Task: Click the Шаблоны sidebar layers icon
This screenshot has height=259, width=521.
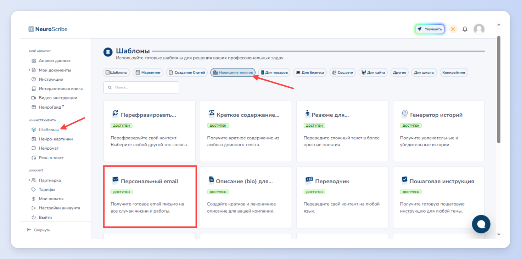Action: [34, 130]
